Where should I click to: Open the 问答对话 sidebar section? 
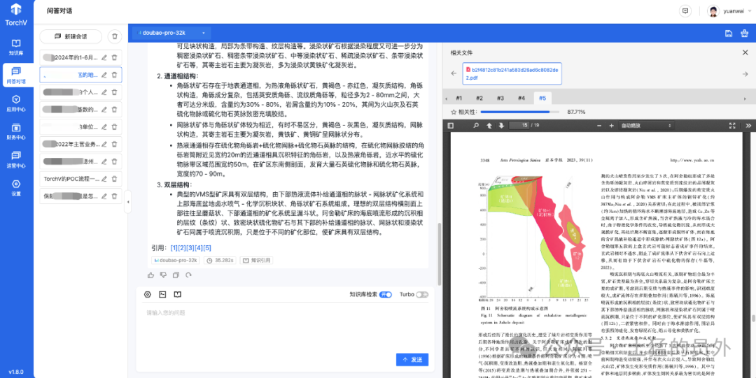(x=16, y=75)
